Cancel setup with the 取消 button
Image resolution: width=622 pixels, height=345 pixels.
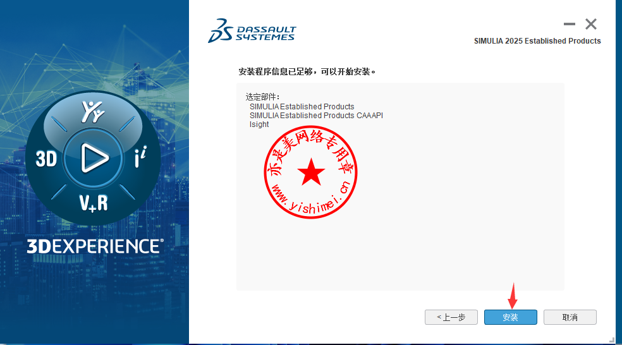point(570,317)
